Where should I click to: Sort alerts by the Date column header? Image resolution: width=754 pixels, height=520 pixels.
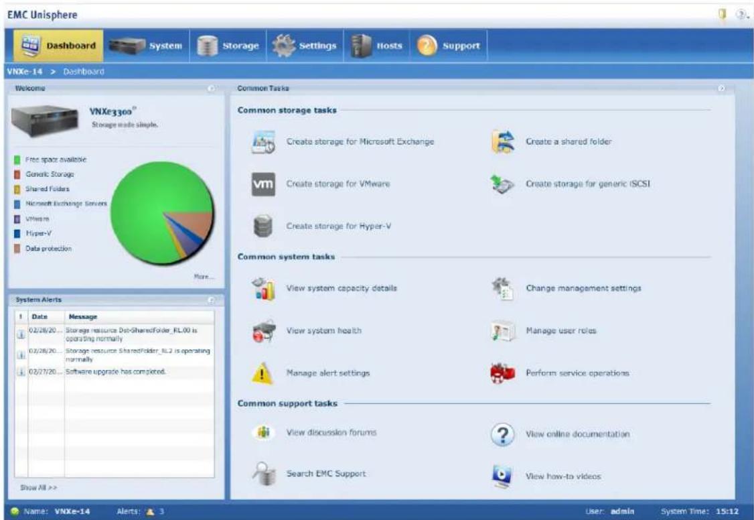46,317
